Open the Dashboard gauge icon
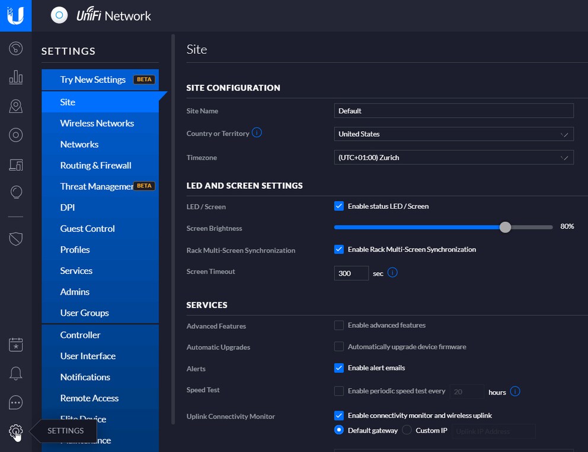This screenshot has width=588, height=452. pos(16,49)
